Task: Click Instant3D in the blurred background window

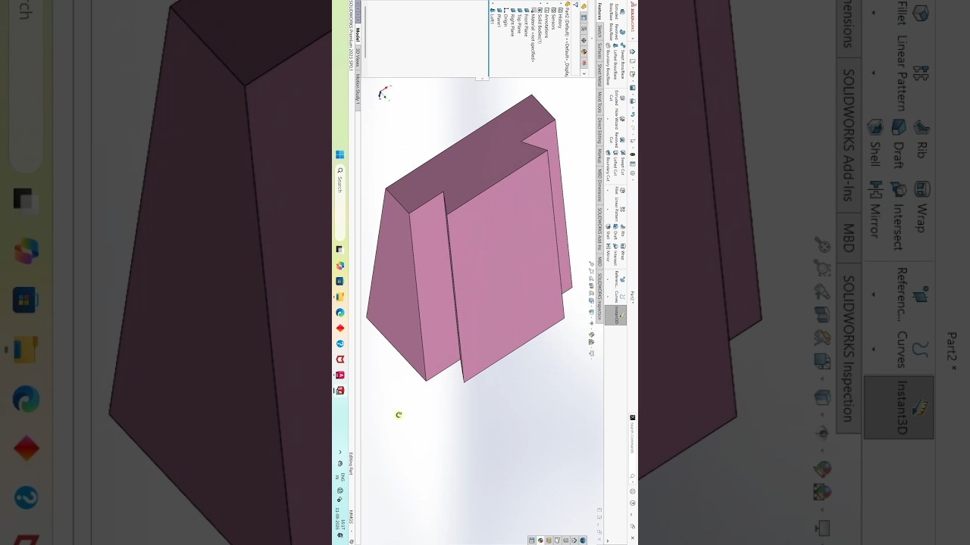Action: (901, 406)
